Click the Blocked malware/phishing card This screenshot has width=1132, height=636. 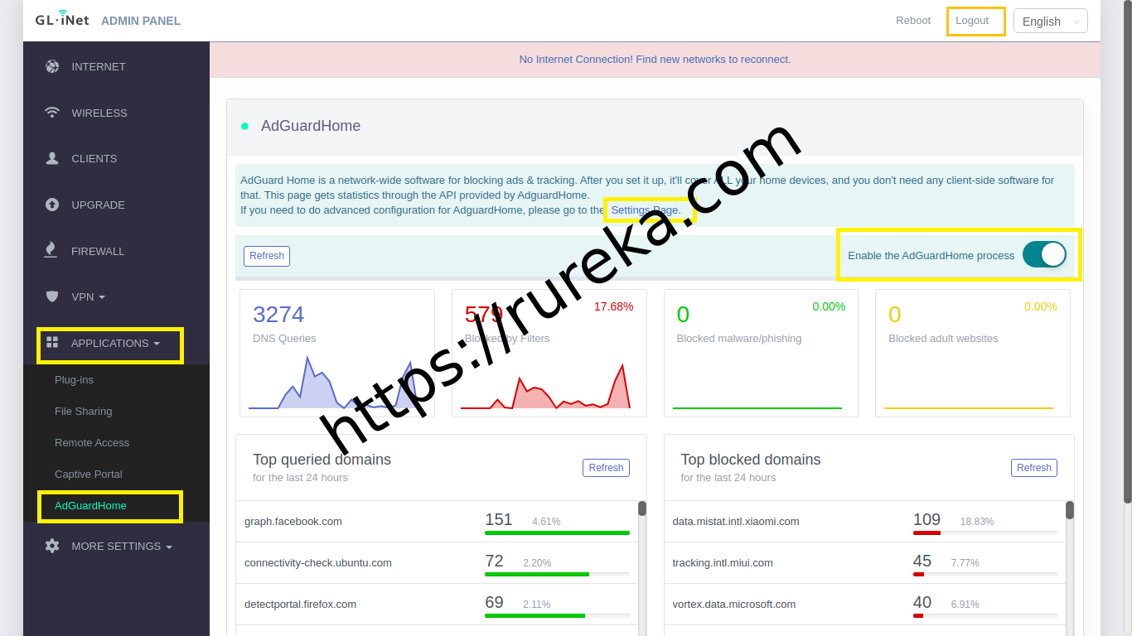pyautogui.click(x=761, y=353)
